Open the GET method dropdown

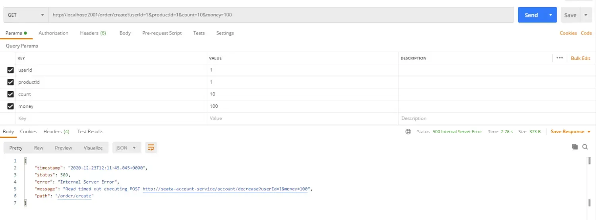point(26,15)
